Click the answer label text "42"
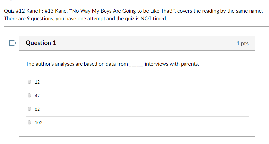This screenshot has height=144, width=269. pyautogui.click(x=37, y=96)
